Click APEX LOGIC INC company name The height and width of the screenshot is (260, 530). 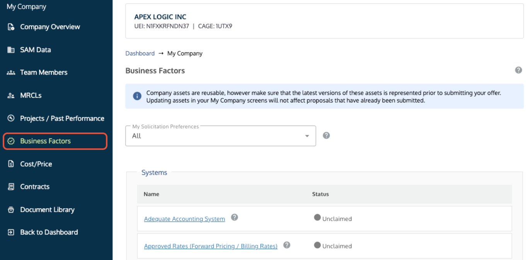(160, 17)
